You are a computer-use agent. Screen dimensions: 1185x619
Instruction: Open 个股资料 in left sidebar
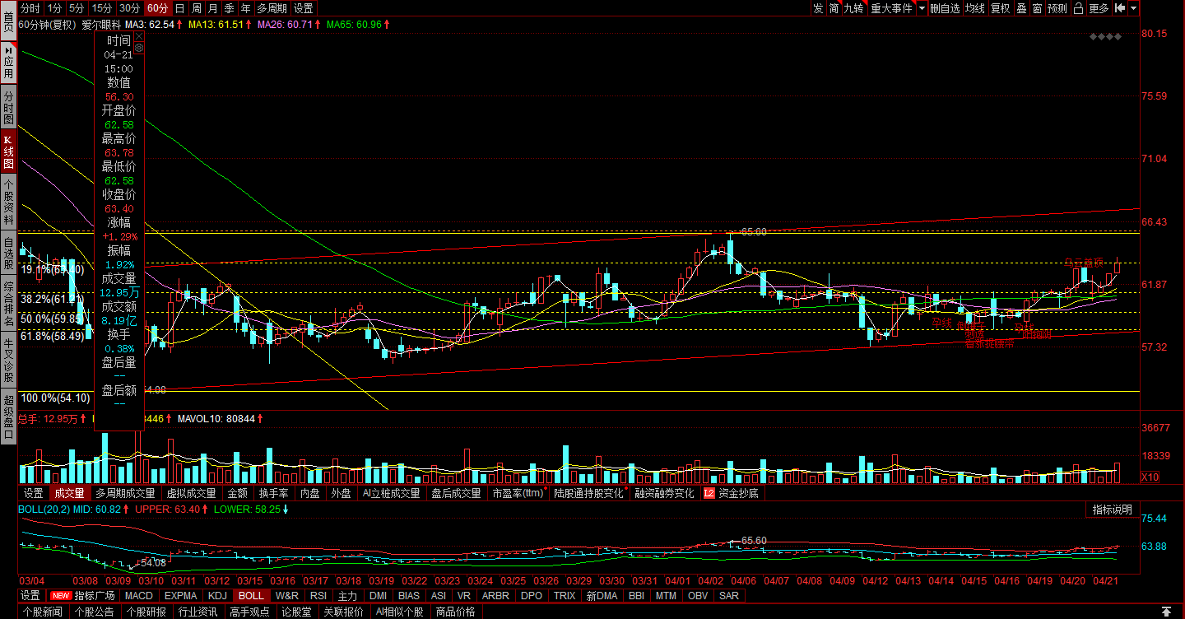pyautogui.click(x=8, y=202)
